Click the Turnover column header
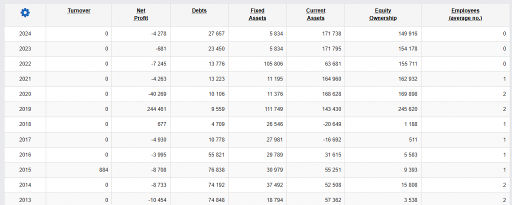Screen dimensions: 512x205 (79, 11)
